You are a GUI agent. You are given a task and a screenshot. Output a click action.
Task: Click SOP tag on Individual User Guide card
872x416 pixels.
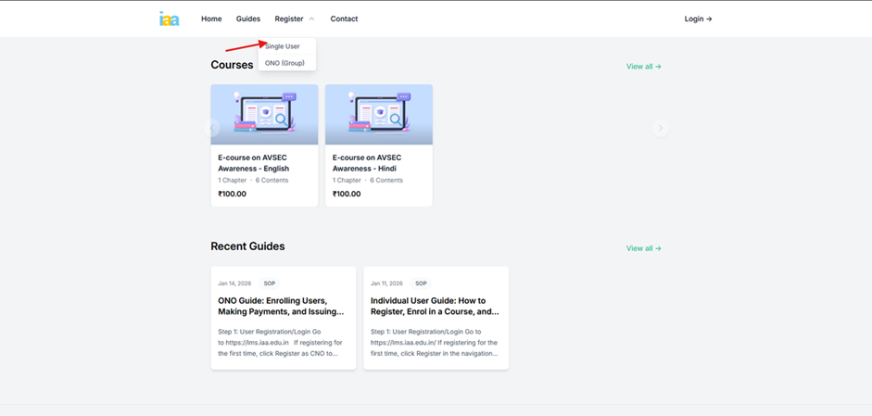pyautogui.click(x=421, y=284)
